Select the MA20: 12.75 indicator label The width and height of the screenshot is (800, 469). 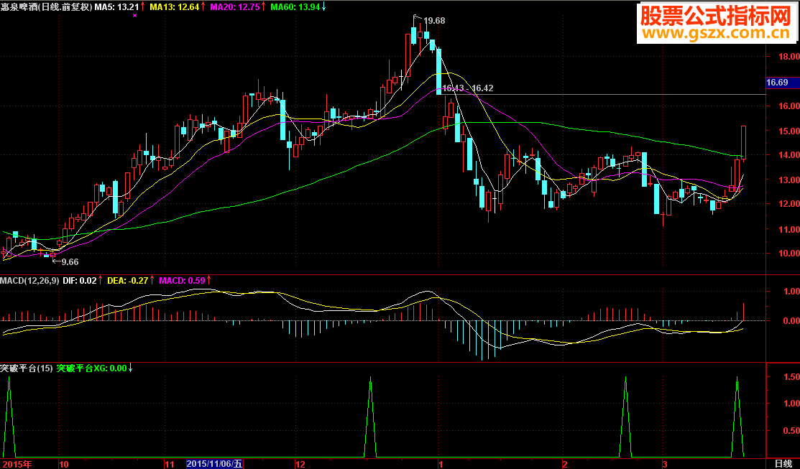(x=235, y=6)
